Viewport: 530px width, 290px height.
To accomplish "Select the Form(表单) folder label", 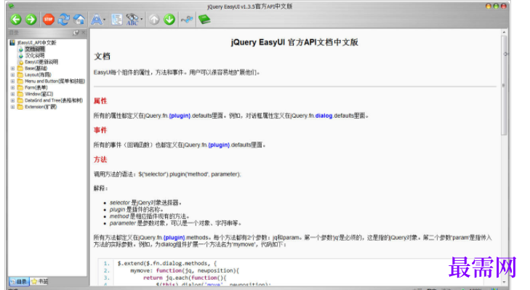I will click(36, 87).
